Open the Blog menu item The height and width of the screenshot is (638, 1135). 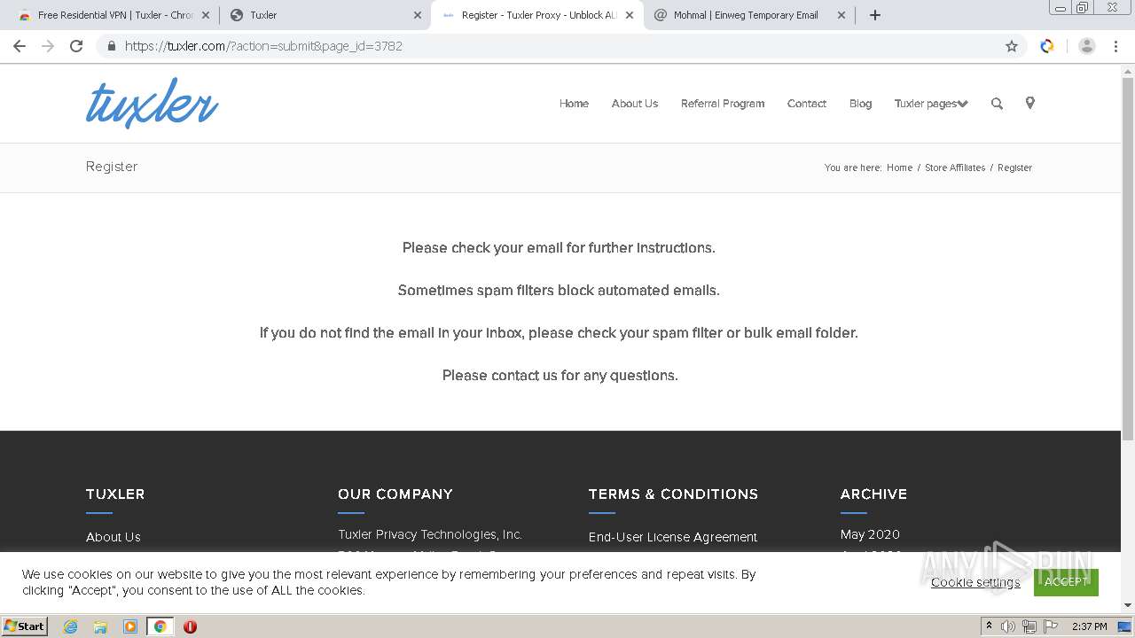click(x=860, y=104)
